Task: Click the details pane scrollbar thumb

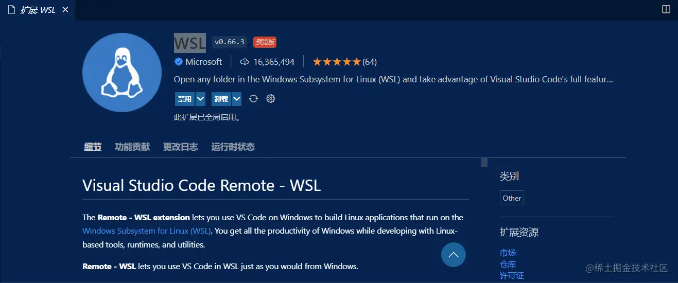Action: pos(484,163)
